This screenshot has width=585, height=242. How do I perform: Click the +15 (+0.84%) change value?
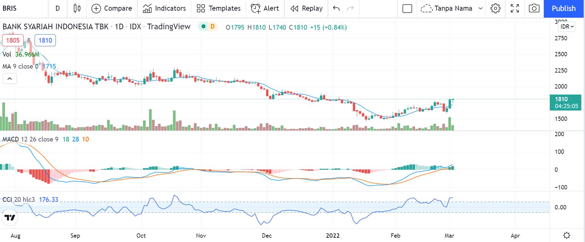(x=328, y=27)
